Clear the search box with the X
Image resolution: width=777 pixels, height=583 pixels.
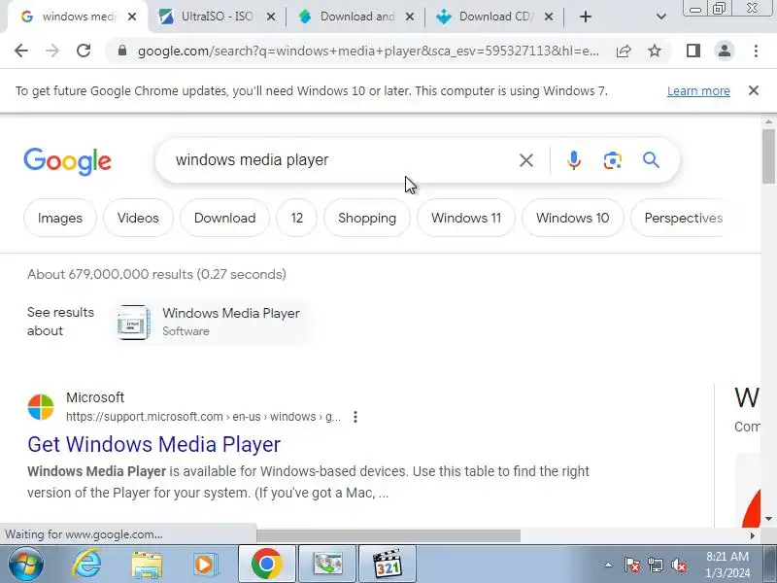point(526,160)
